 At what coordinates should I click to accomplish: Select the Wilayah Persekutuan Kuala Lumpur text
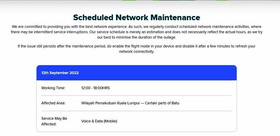tap(111, 103)
